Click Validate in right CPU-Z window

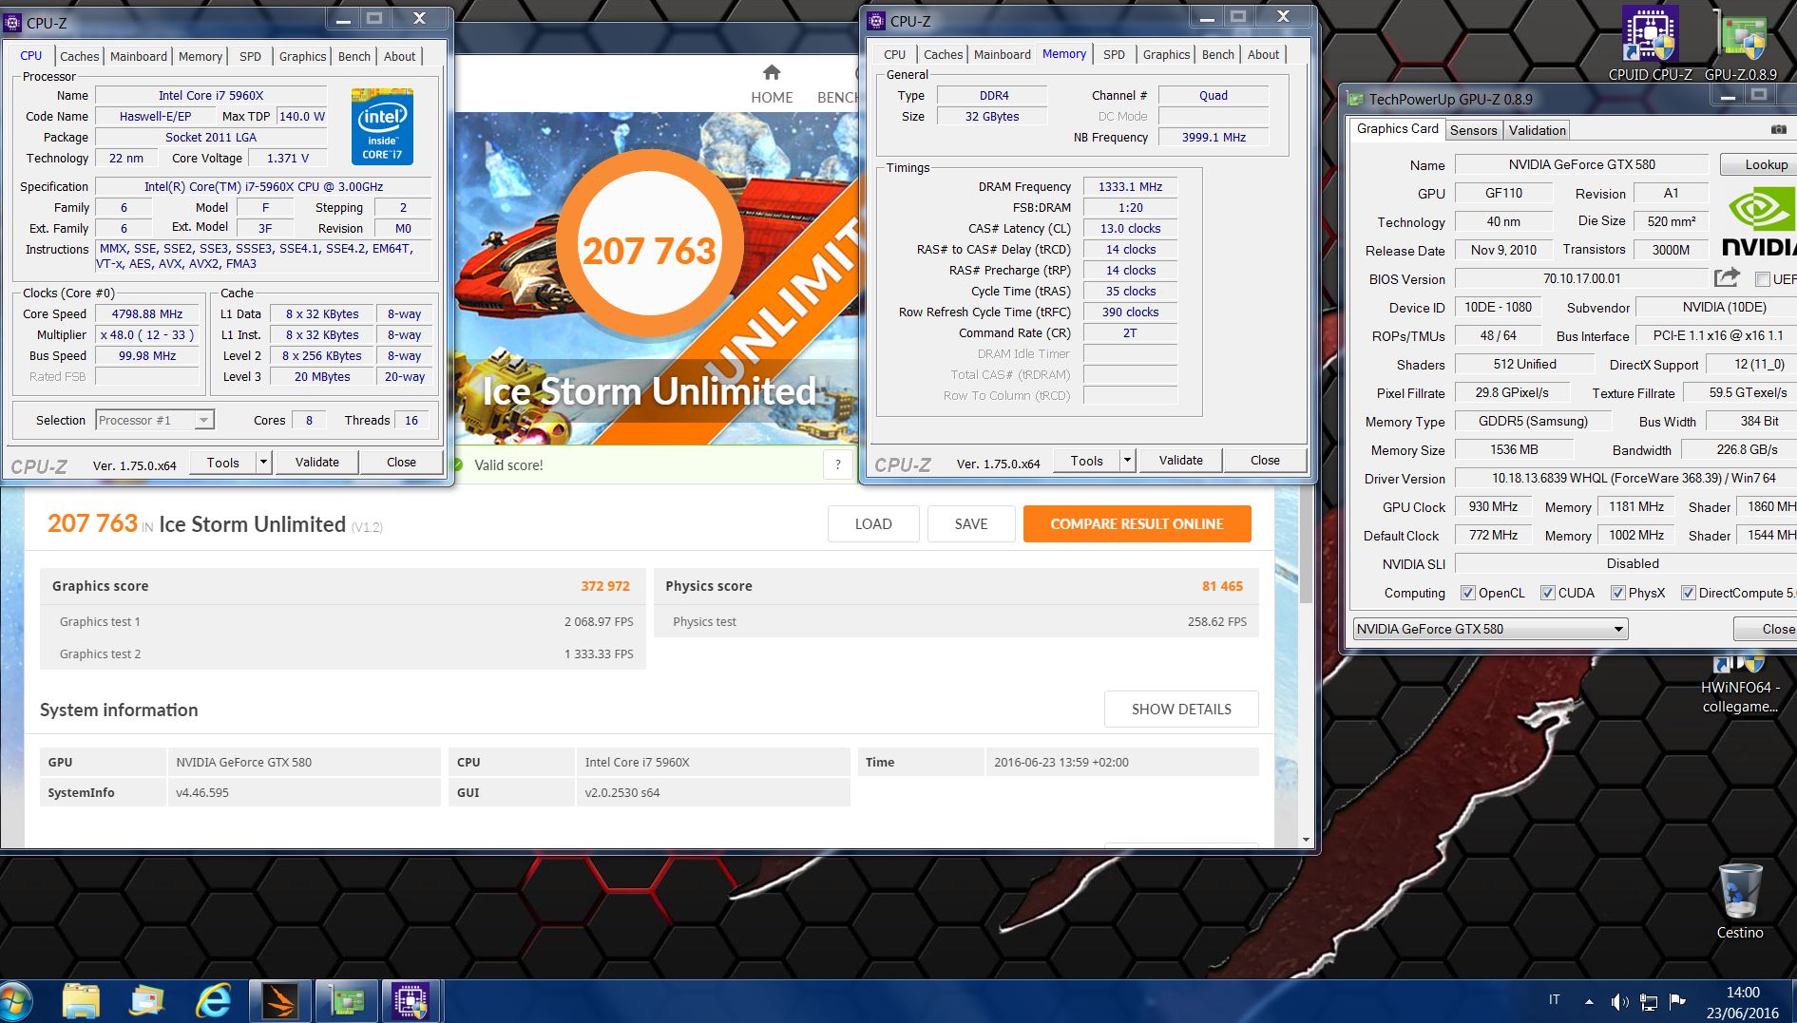tap(1180, 461)
